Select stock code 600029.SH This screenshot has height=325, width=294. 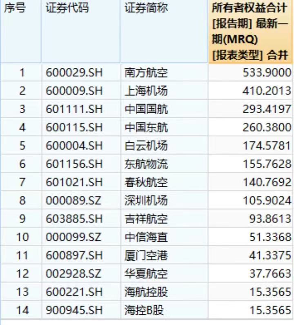[x=74, y=73]
